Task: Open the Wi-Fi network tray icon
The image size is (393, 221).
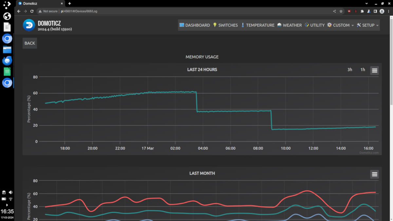Action: point(10,199)
